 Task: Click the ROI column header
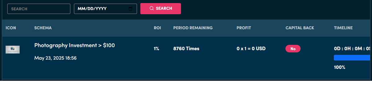click(157, 28)
